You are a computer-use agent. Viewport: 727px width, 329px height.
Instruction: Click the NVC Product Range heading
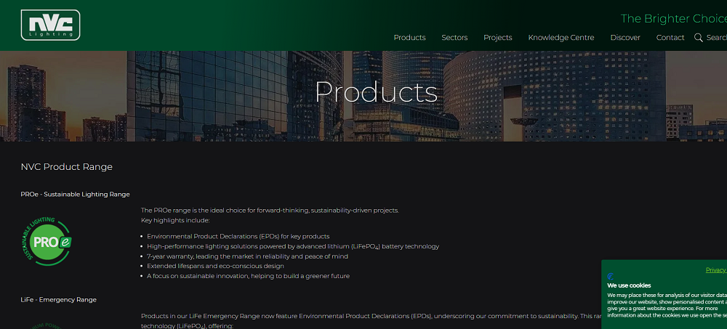[x=66, y=167]
